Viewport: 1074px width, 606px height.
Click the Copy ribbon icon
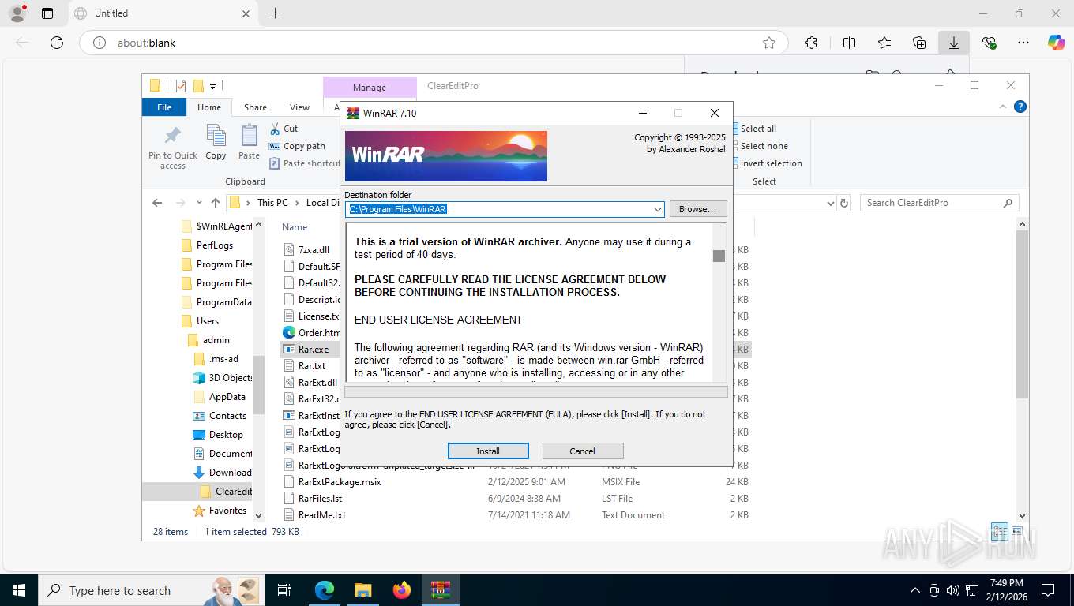click(x=216, y=143)
